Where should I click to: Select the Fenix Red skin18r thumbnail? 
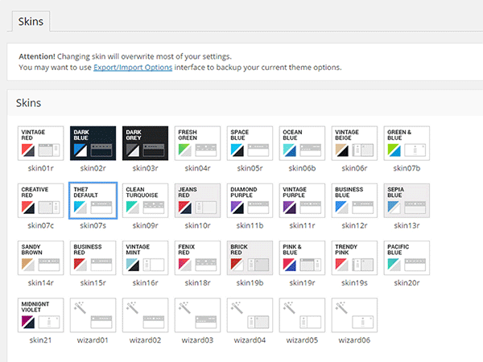tap(197, 257)
